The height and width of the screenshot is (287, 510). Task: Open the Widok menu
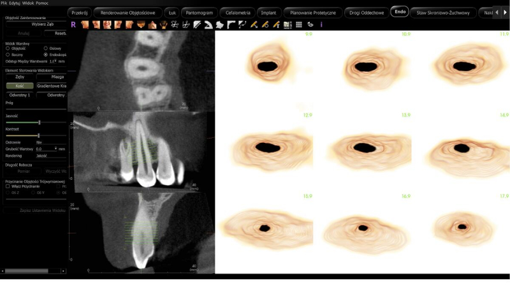coord(28,3)
